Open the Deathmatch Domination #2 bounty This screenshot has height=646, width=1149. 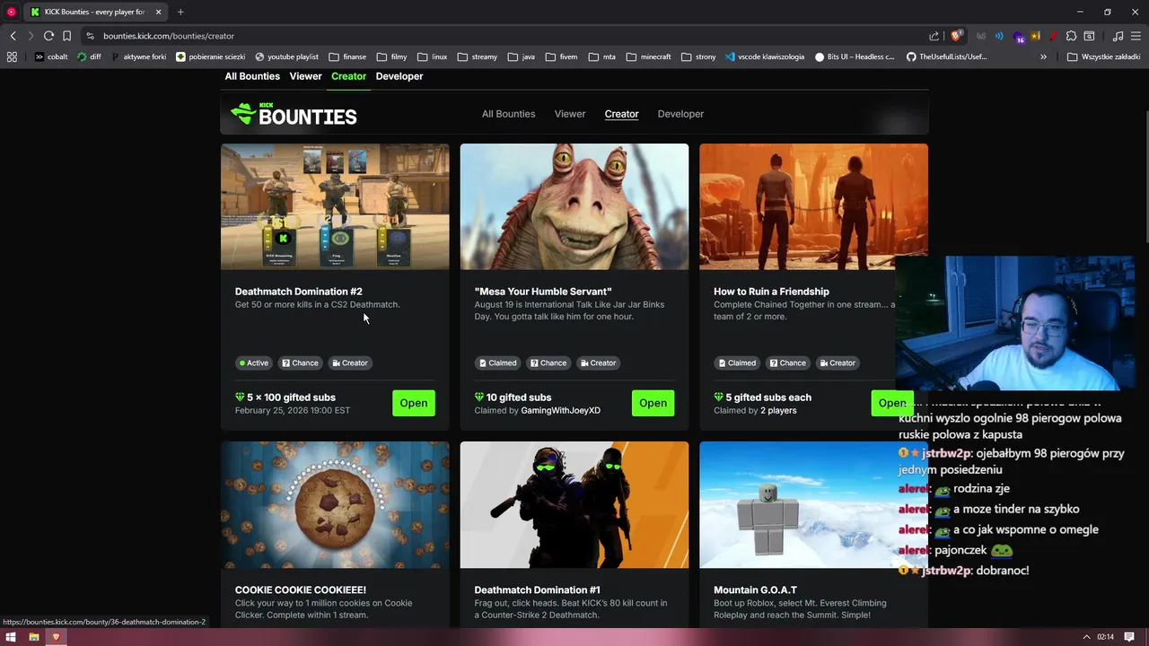pos(413,403)
